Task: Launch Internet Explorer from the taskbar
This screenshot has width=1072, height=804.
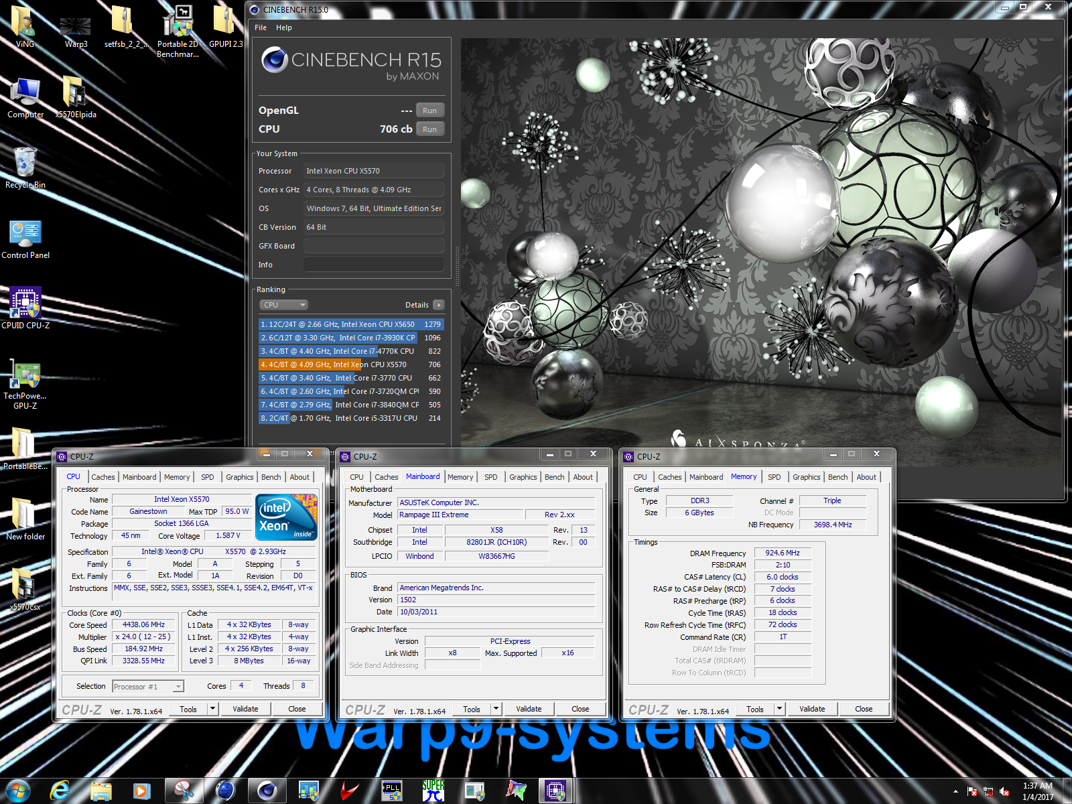Action: [60, 791]
